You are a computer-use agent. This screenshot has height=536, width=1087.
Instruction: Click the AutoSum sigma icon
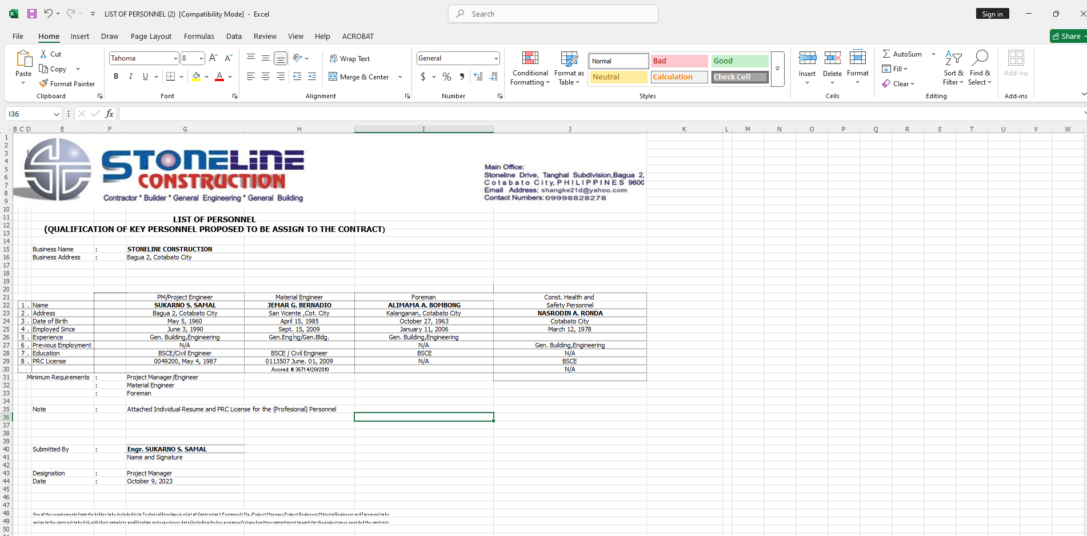[886, 54]
